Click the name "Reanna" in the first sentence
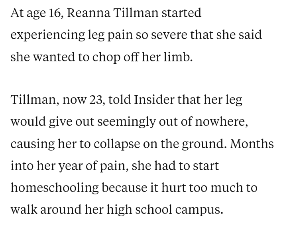 [86, 13]
